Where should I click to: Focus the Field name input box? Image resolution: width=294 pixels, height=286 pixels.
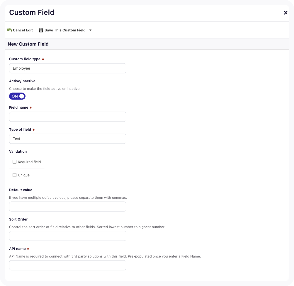pyautogui.click(x=67, y=117)
